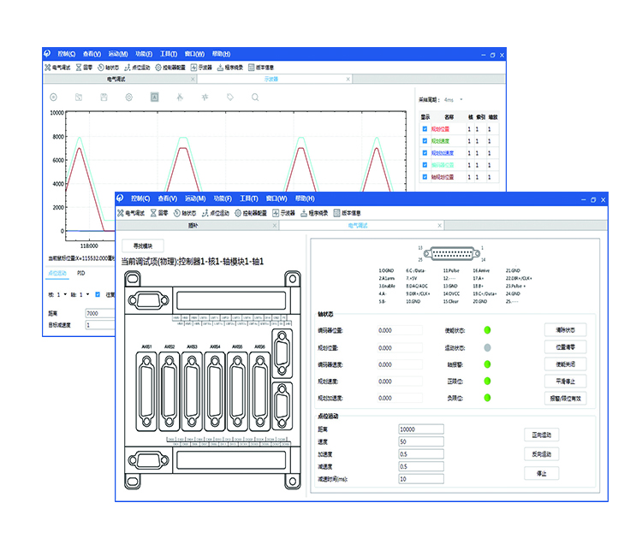The width and height of the screenshot is (642, 556).
Task: Click the 电气调试 toolbar icon in front window
Action: pyautogui.click(x=134, y=213)
